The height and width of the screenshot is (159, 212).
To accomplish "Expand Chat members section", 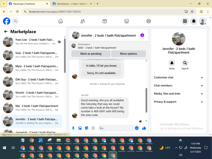I will tap(179, 86).
